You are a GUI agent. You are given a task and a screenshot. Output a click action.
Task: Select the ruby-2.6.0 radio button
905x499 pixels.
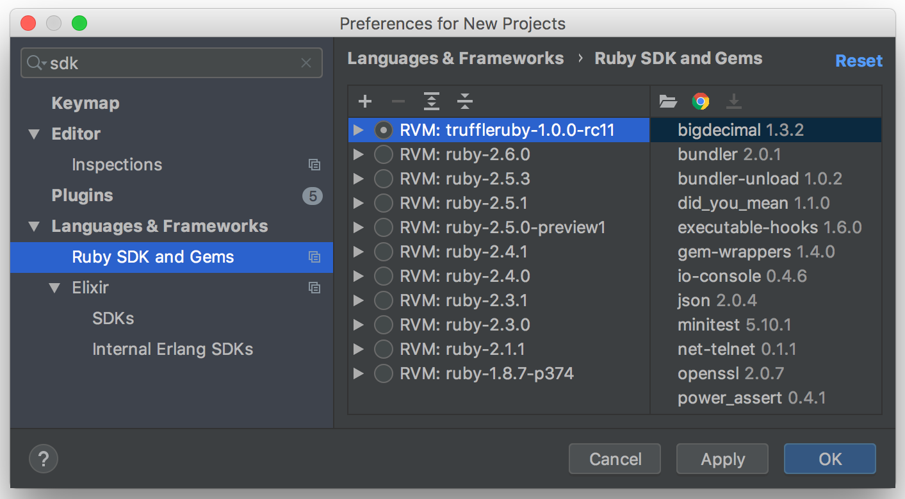(x=383, y=154)
